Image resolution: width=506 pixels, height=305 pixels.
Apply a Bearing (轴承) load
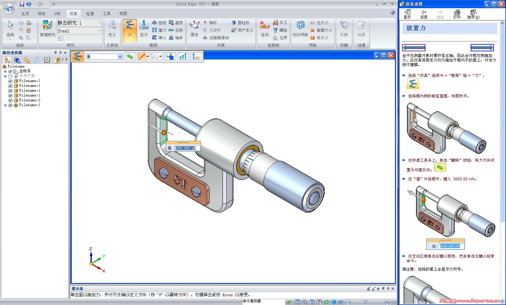pyautogui.click(x=176, y=38)
